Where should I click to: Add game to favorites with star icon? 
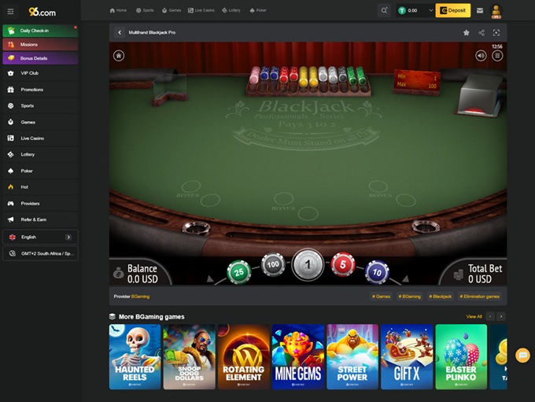[466, 33]
